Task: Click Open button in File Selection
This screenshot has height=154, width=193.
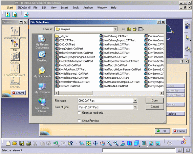Action: click(x=155, y=100)
